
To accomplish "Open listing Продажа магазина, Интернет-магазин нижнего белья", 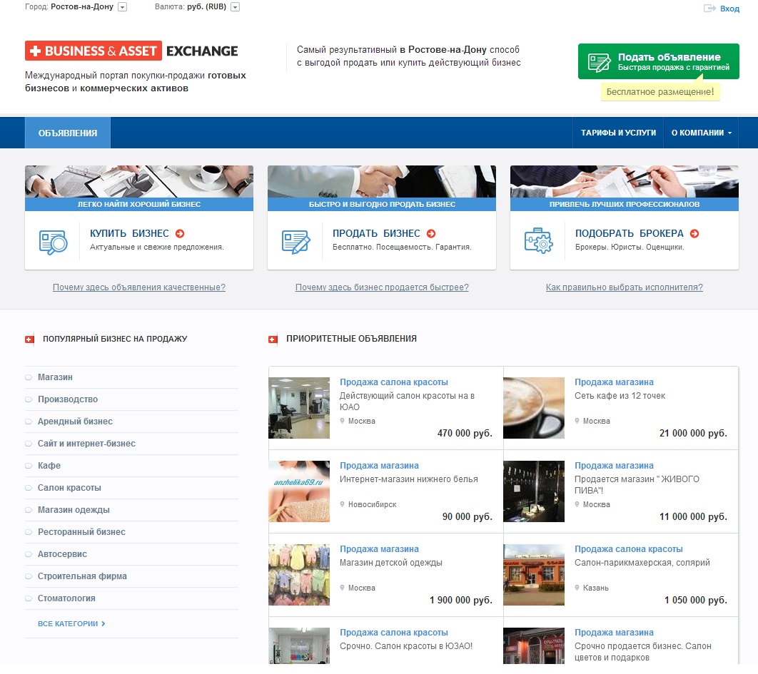I will coord(379,465).
